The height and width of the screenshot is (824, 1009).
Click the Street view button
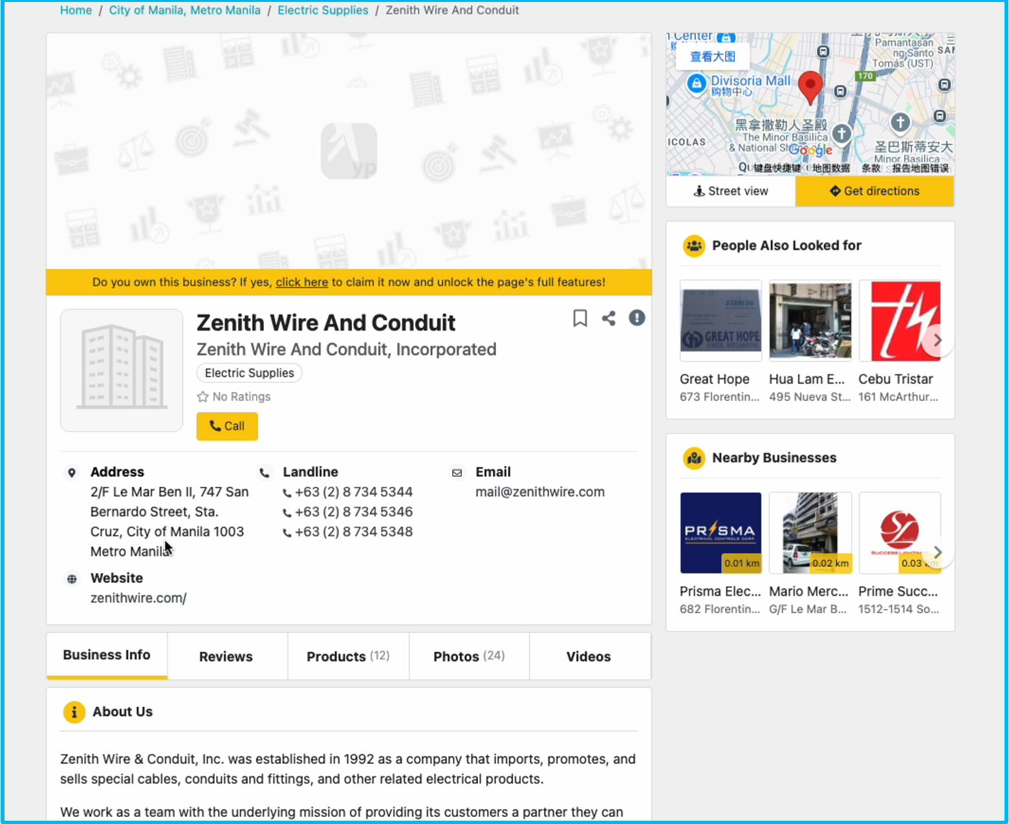(x=731, y=191)
